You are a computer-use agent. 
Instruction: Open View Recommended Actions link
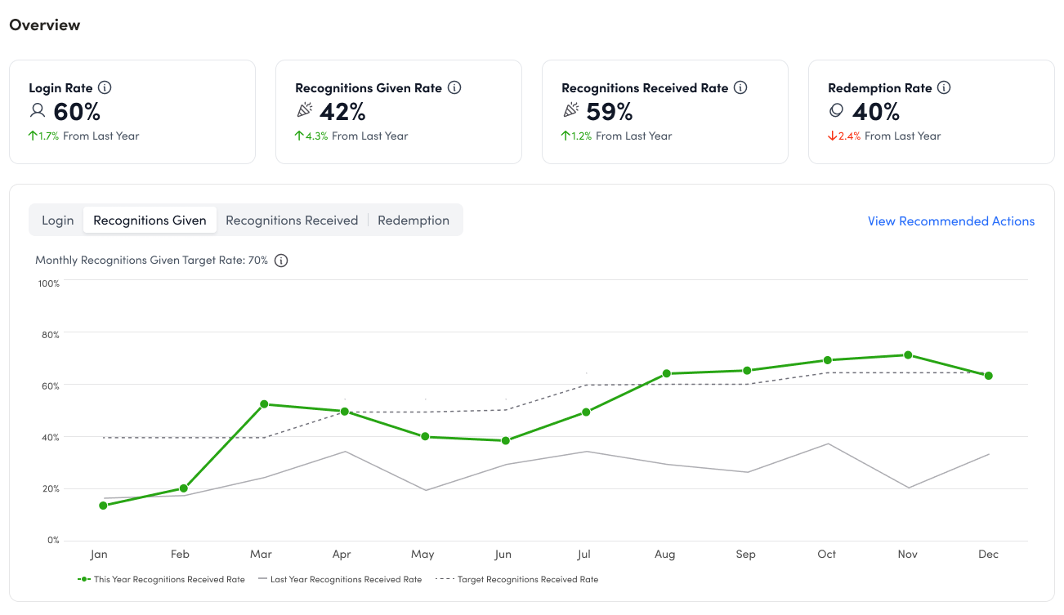951,221
